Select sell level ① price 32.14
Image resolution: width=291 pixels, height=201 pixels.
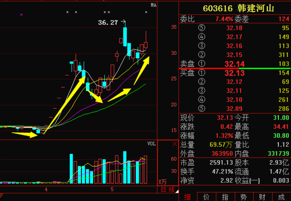(235, 64)
